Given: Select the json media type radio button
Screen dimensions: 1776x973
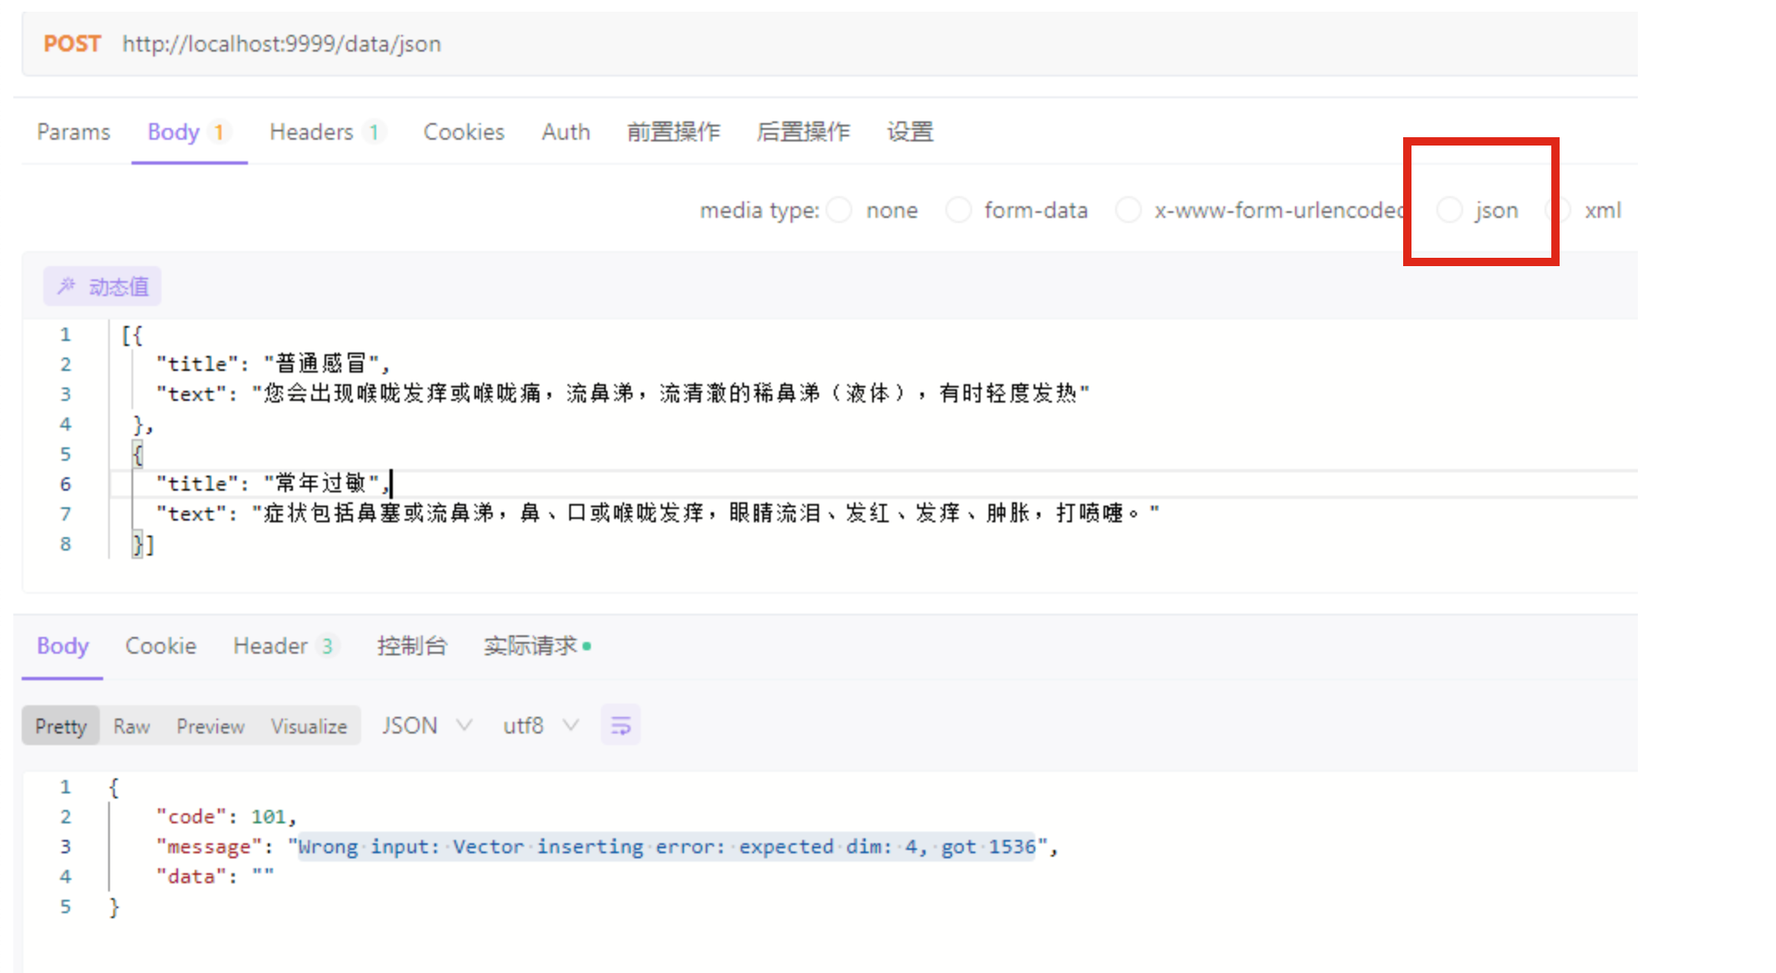Looking at the screenshot, I should point(1451,210).
